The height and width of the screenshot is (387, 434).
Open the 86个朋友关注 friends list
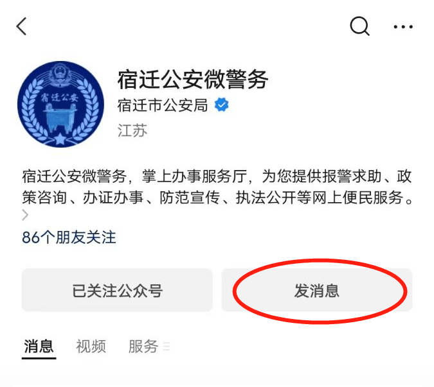click(x=69, y=237)
